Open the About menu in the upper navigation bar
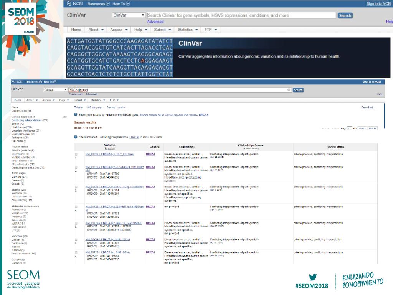Viewport: 393px width, 295px height. tap(96, 30)
